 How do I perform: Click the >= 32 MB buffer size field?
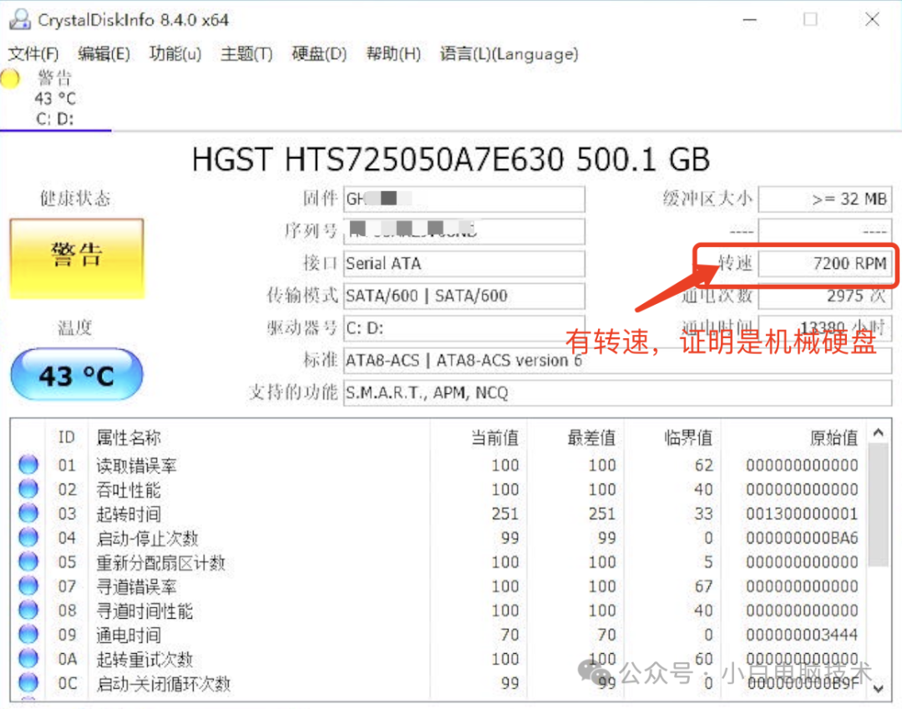click(825, 199)
